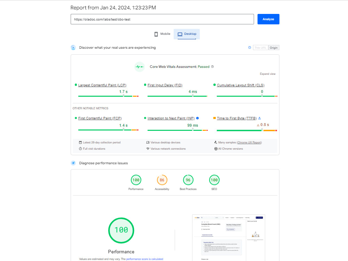Click the LCP distribution bar
Image resolution: width=348 pixels, height=261 pixels.
[x=108, y=96]
